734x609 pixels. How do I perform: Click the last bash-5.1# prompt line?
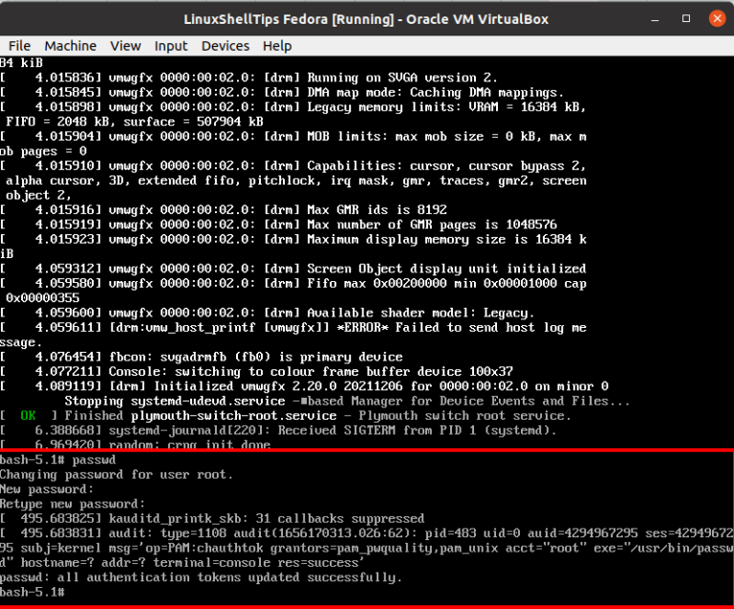32,593
